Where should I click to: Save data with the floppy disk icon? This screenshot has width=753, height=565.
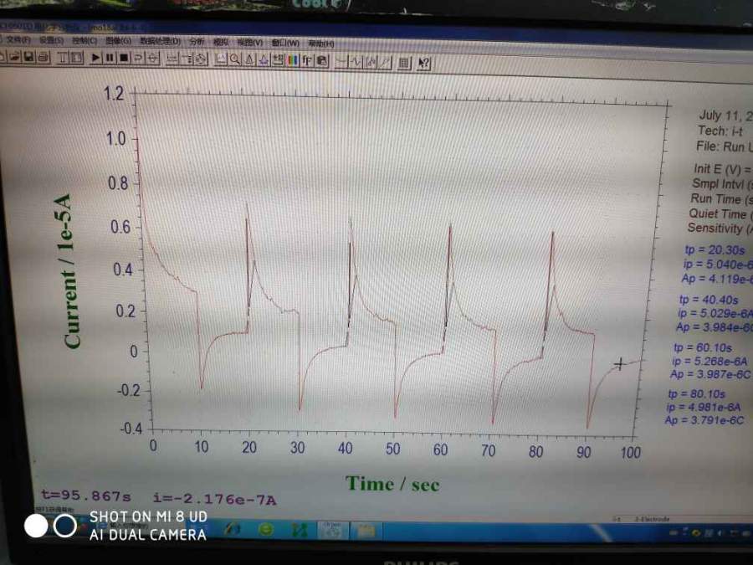point(28,58)
